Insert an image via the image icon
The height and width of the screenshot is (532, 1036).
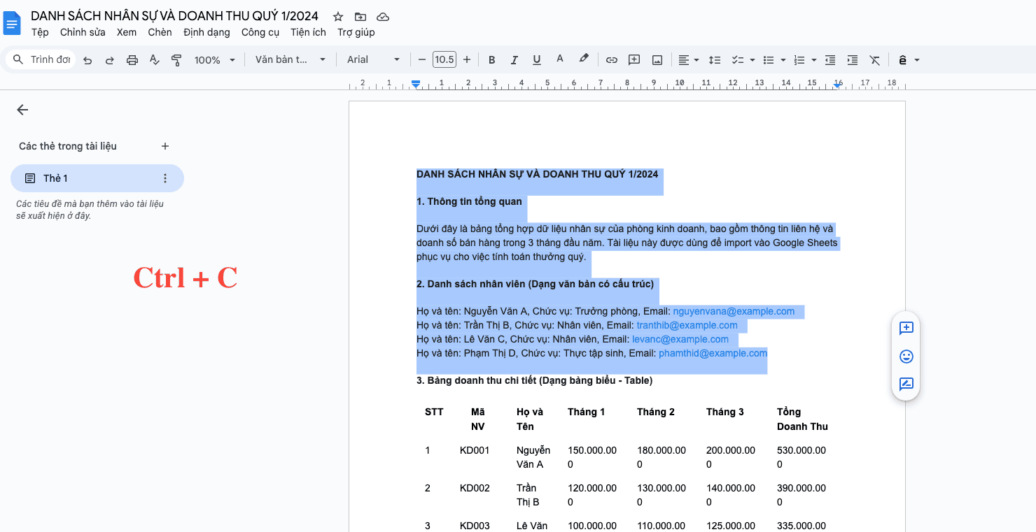point(657,59)
